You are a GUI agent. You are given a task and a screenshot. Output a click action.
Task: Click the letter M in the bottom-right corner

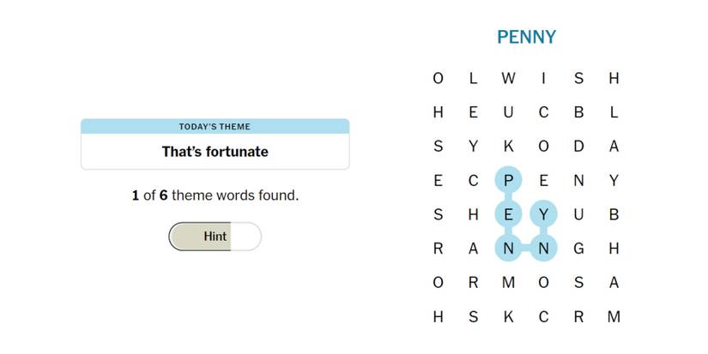pyautogui.click(x=614, y=316)
